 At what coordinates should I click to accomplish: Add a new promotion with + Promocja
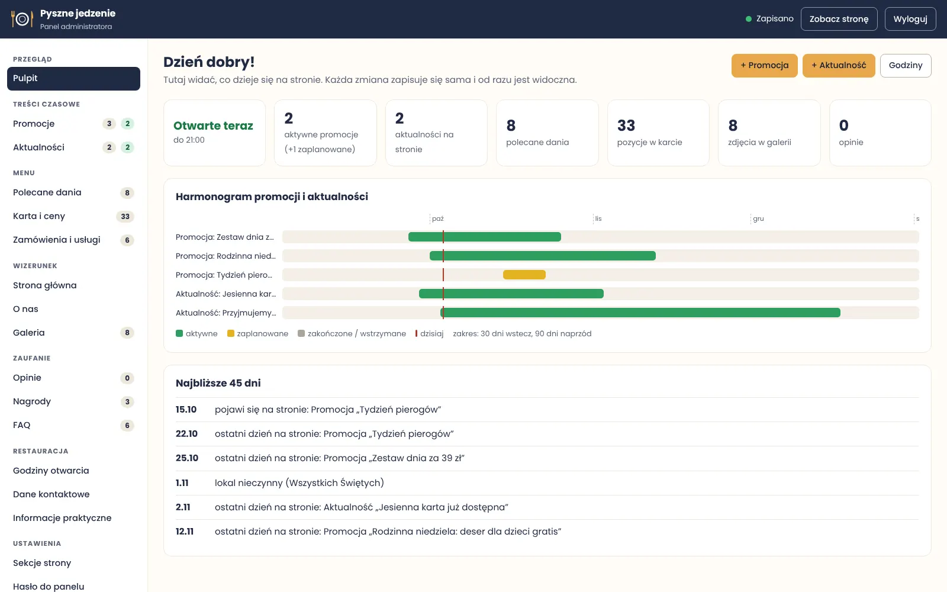tap(764, 65)
